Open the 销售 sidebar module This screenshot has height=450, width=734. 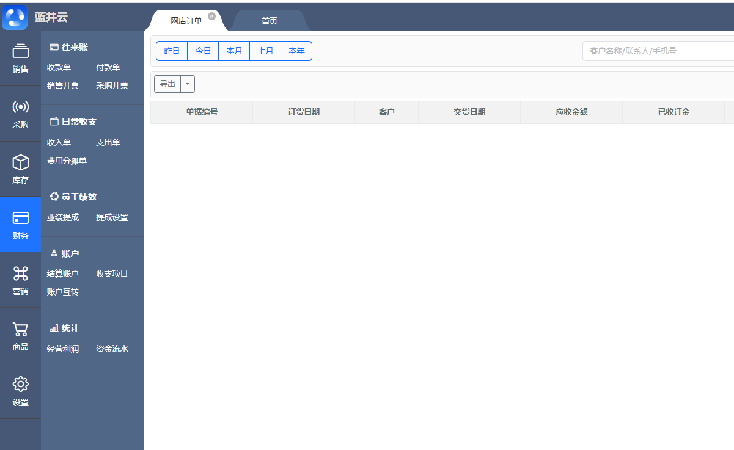click(x=20, y=58)
